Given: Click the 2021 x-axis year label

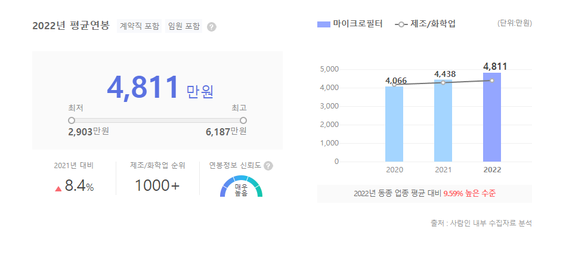Looking at the screenshot, I should 443,170.
